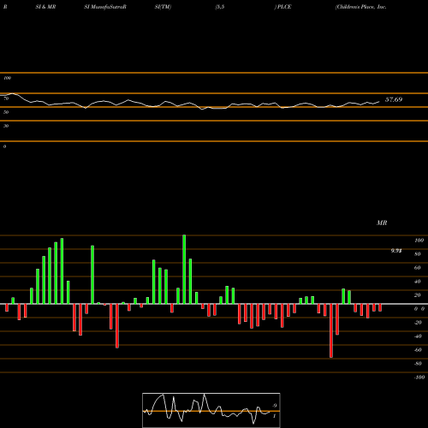Click the 'SI MunafaSutraR' header label
Screen dimensions: 428x428
pyautogui.click(x=105, y=7)
